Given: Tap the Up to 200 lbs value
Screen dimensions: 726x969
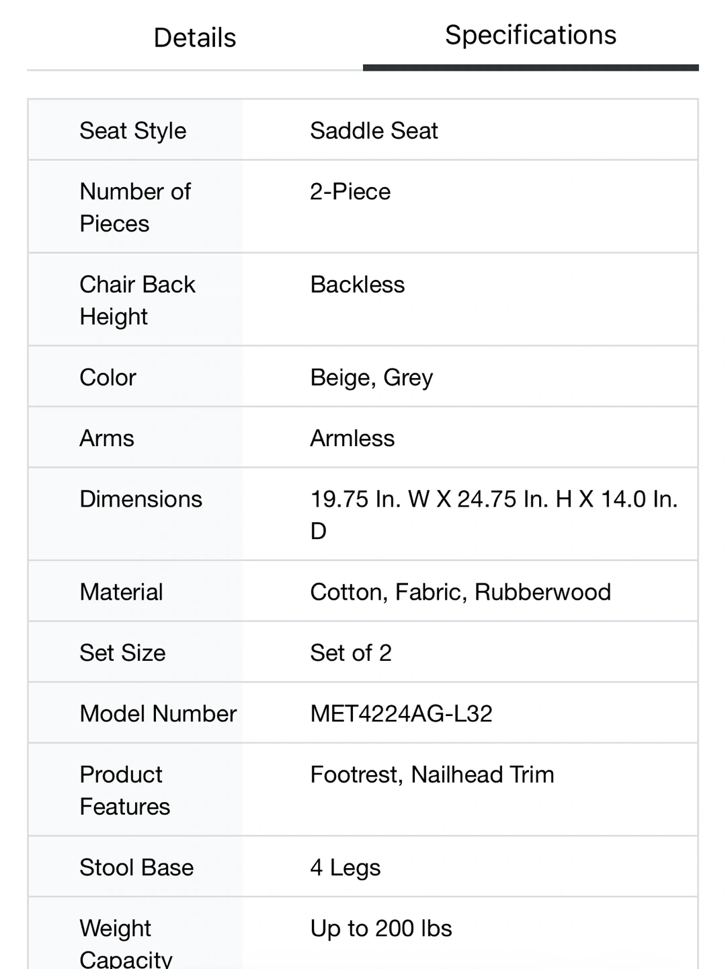Looking at the screenshot, I should [x=381, y=929].
